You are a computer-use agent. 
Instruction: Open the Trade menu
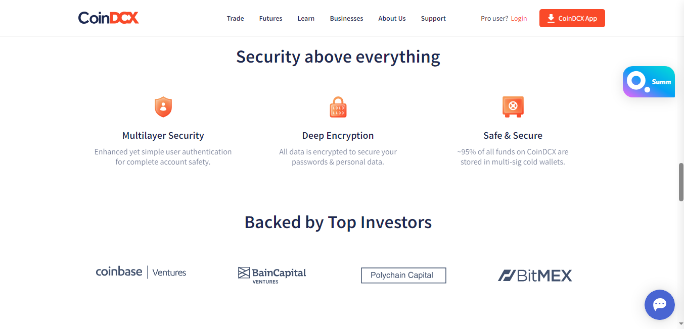235,19
